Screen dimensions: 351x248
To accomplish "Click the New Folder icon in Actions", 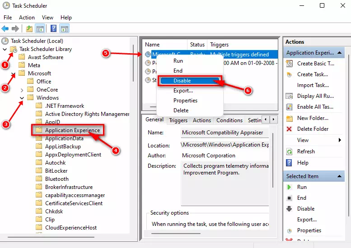I will click(289, 118).
